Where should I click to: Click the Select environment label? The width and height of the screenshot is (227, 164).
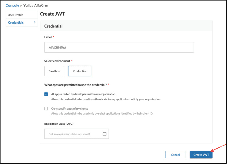(x=57, y=61)
